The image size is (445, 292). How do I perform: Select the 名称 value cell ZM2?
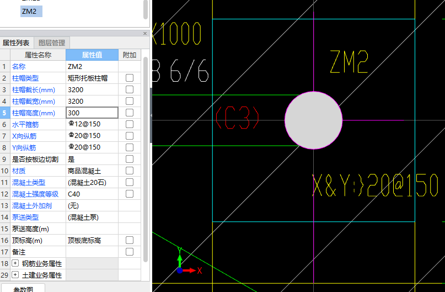point(92,66)
